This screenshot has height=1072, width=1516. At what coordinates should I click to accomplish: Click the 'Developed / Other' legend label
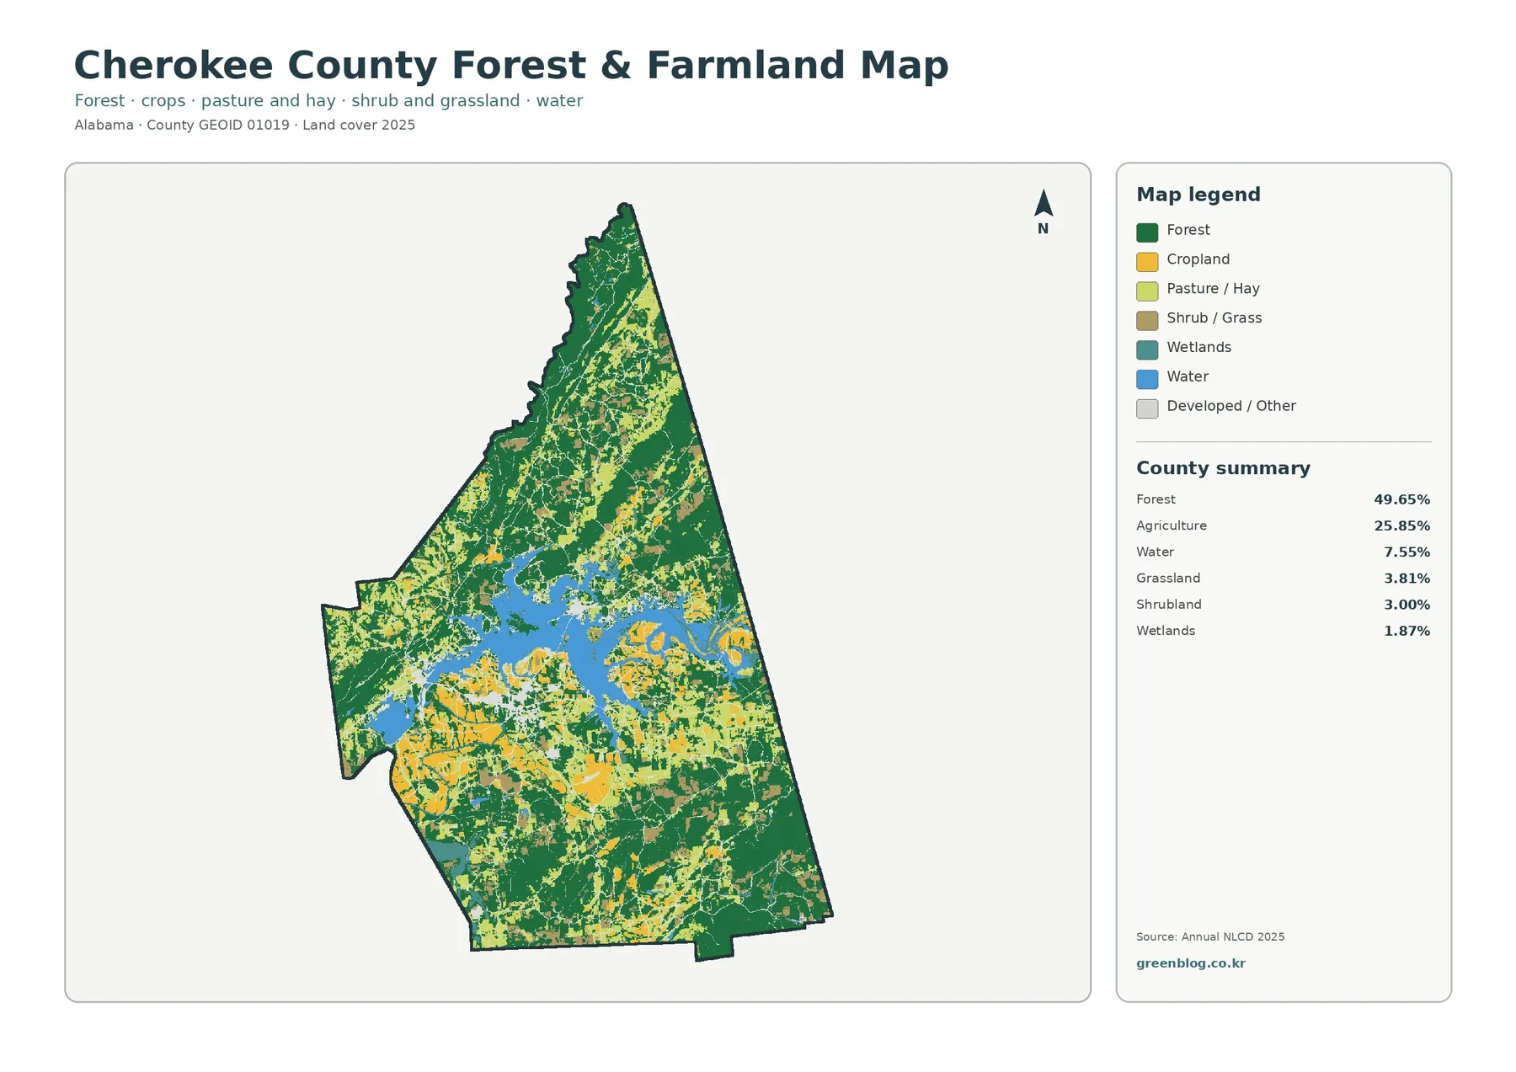coord(1230,406)
